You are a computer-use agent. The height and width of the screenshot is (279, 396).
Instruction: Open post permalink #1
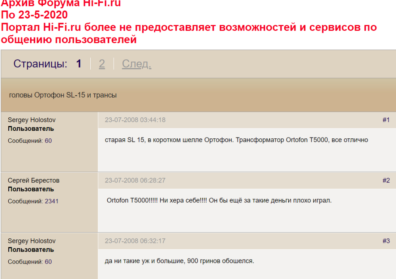point(386,120)
